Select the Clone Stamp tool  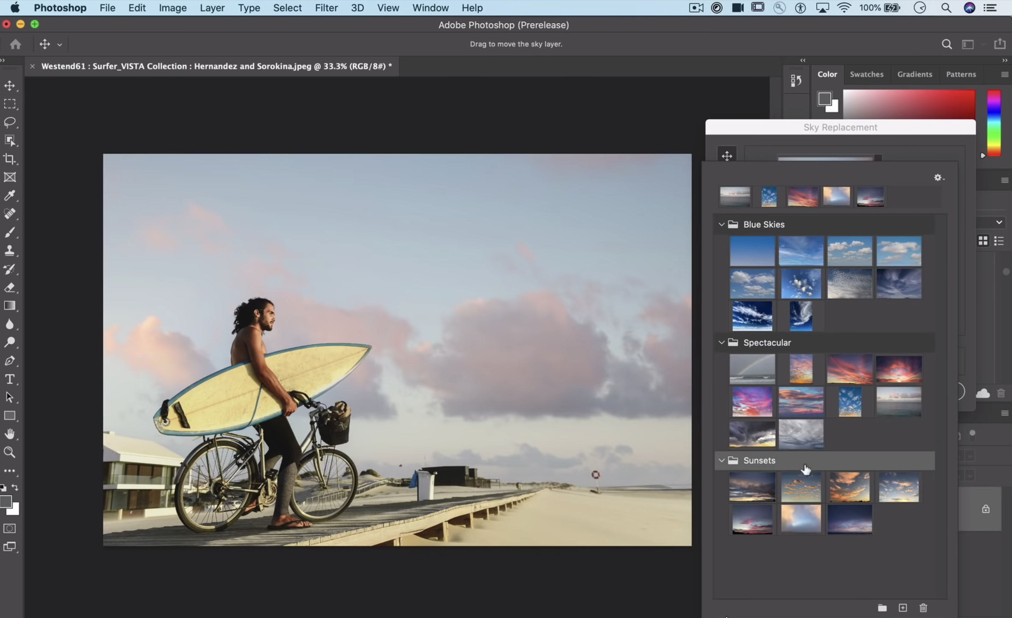(10, 251)
